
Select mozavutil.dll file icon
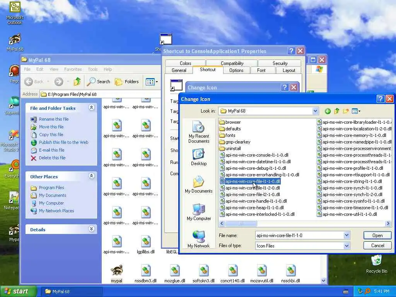(262, 274)
